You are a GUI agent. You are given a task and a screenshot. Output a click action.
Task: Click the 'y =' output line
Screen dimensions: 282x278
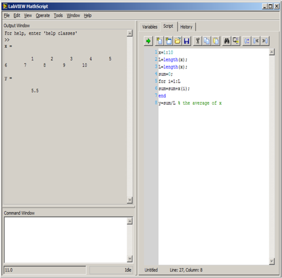(x=8, y=78)
